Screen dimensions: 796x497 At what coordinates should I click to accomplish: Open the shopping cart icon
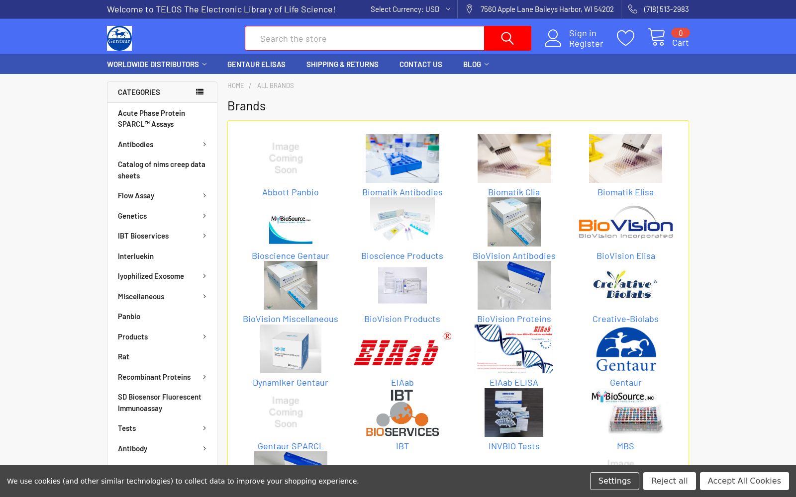pos(657,37)
